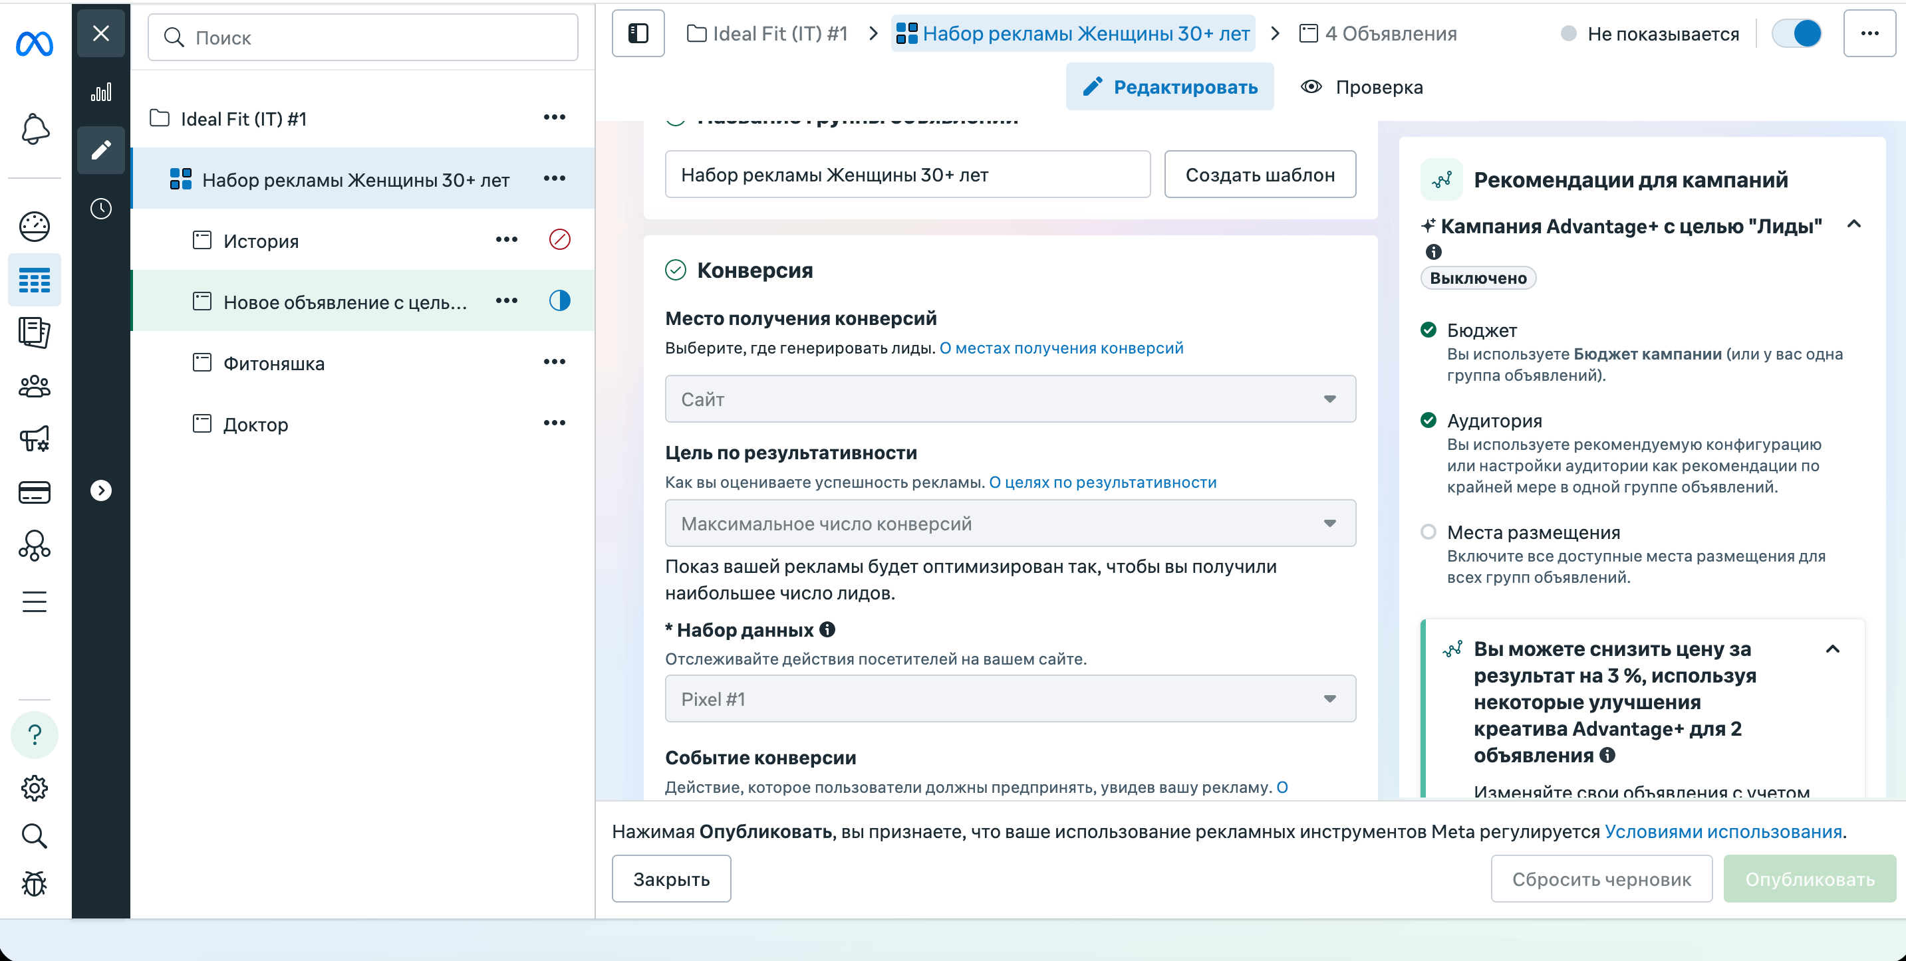Image resolution: width=1906 pixels, height=961 pixels.
Task: Type in the Поиск search field
Action: click(362, 38)
